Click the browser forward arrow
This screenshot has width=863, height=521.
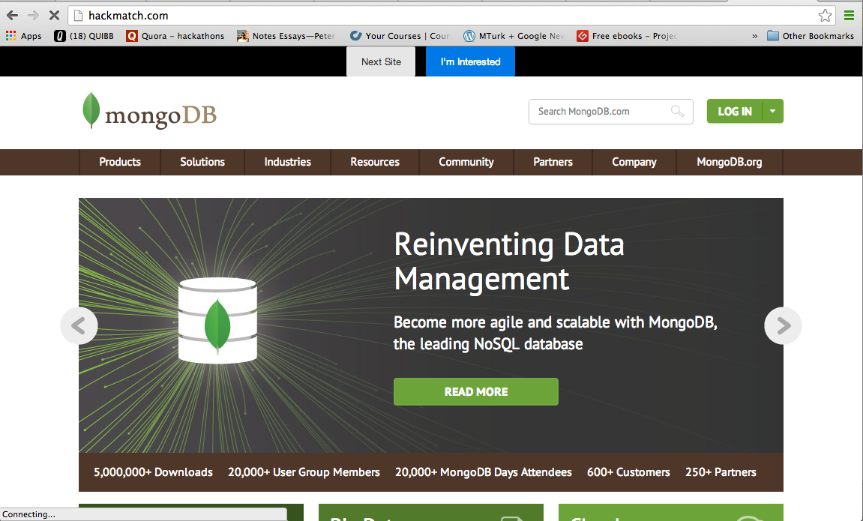tap(33, 16)
